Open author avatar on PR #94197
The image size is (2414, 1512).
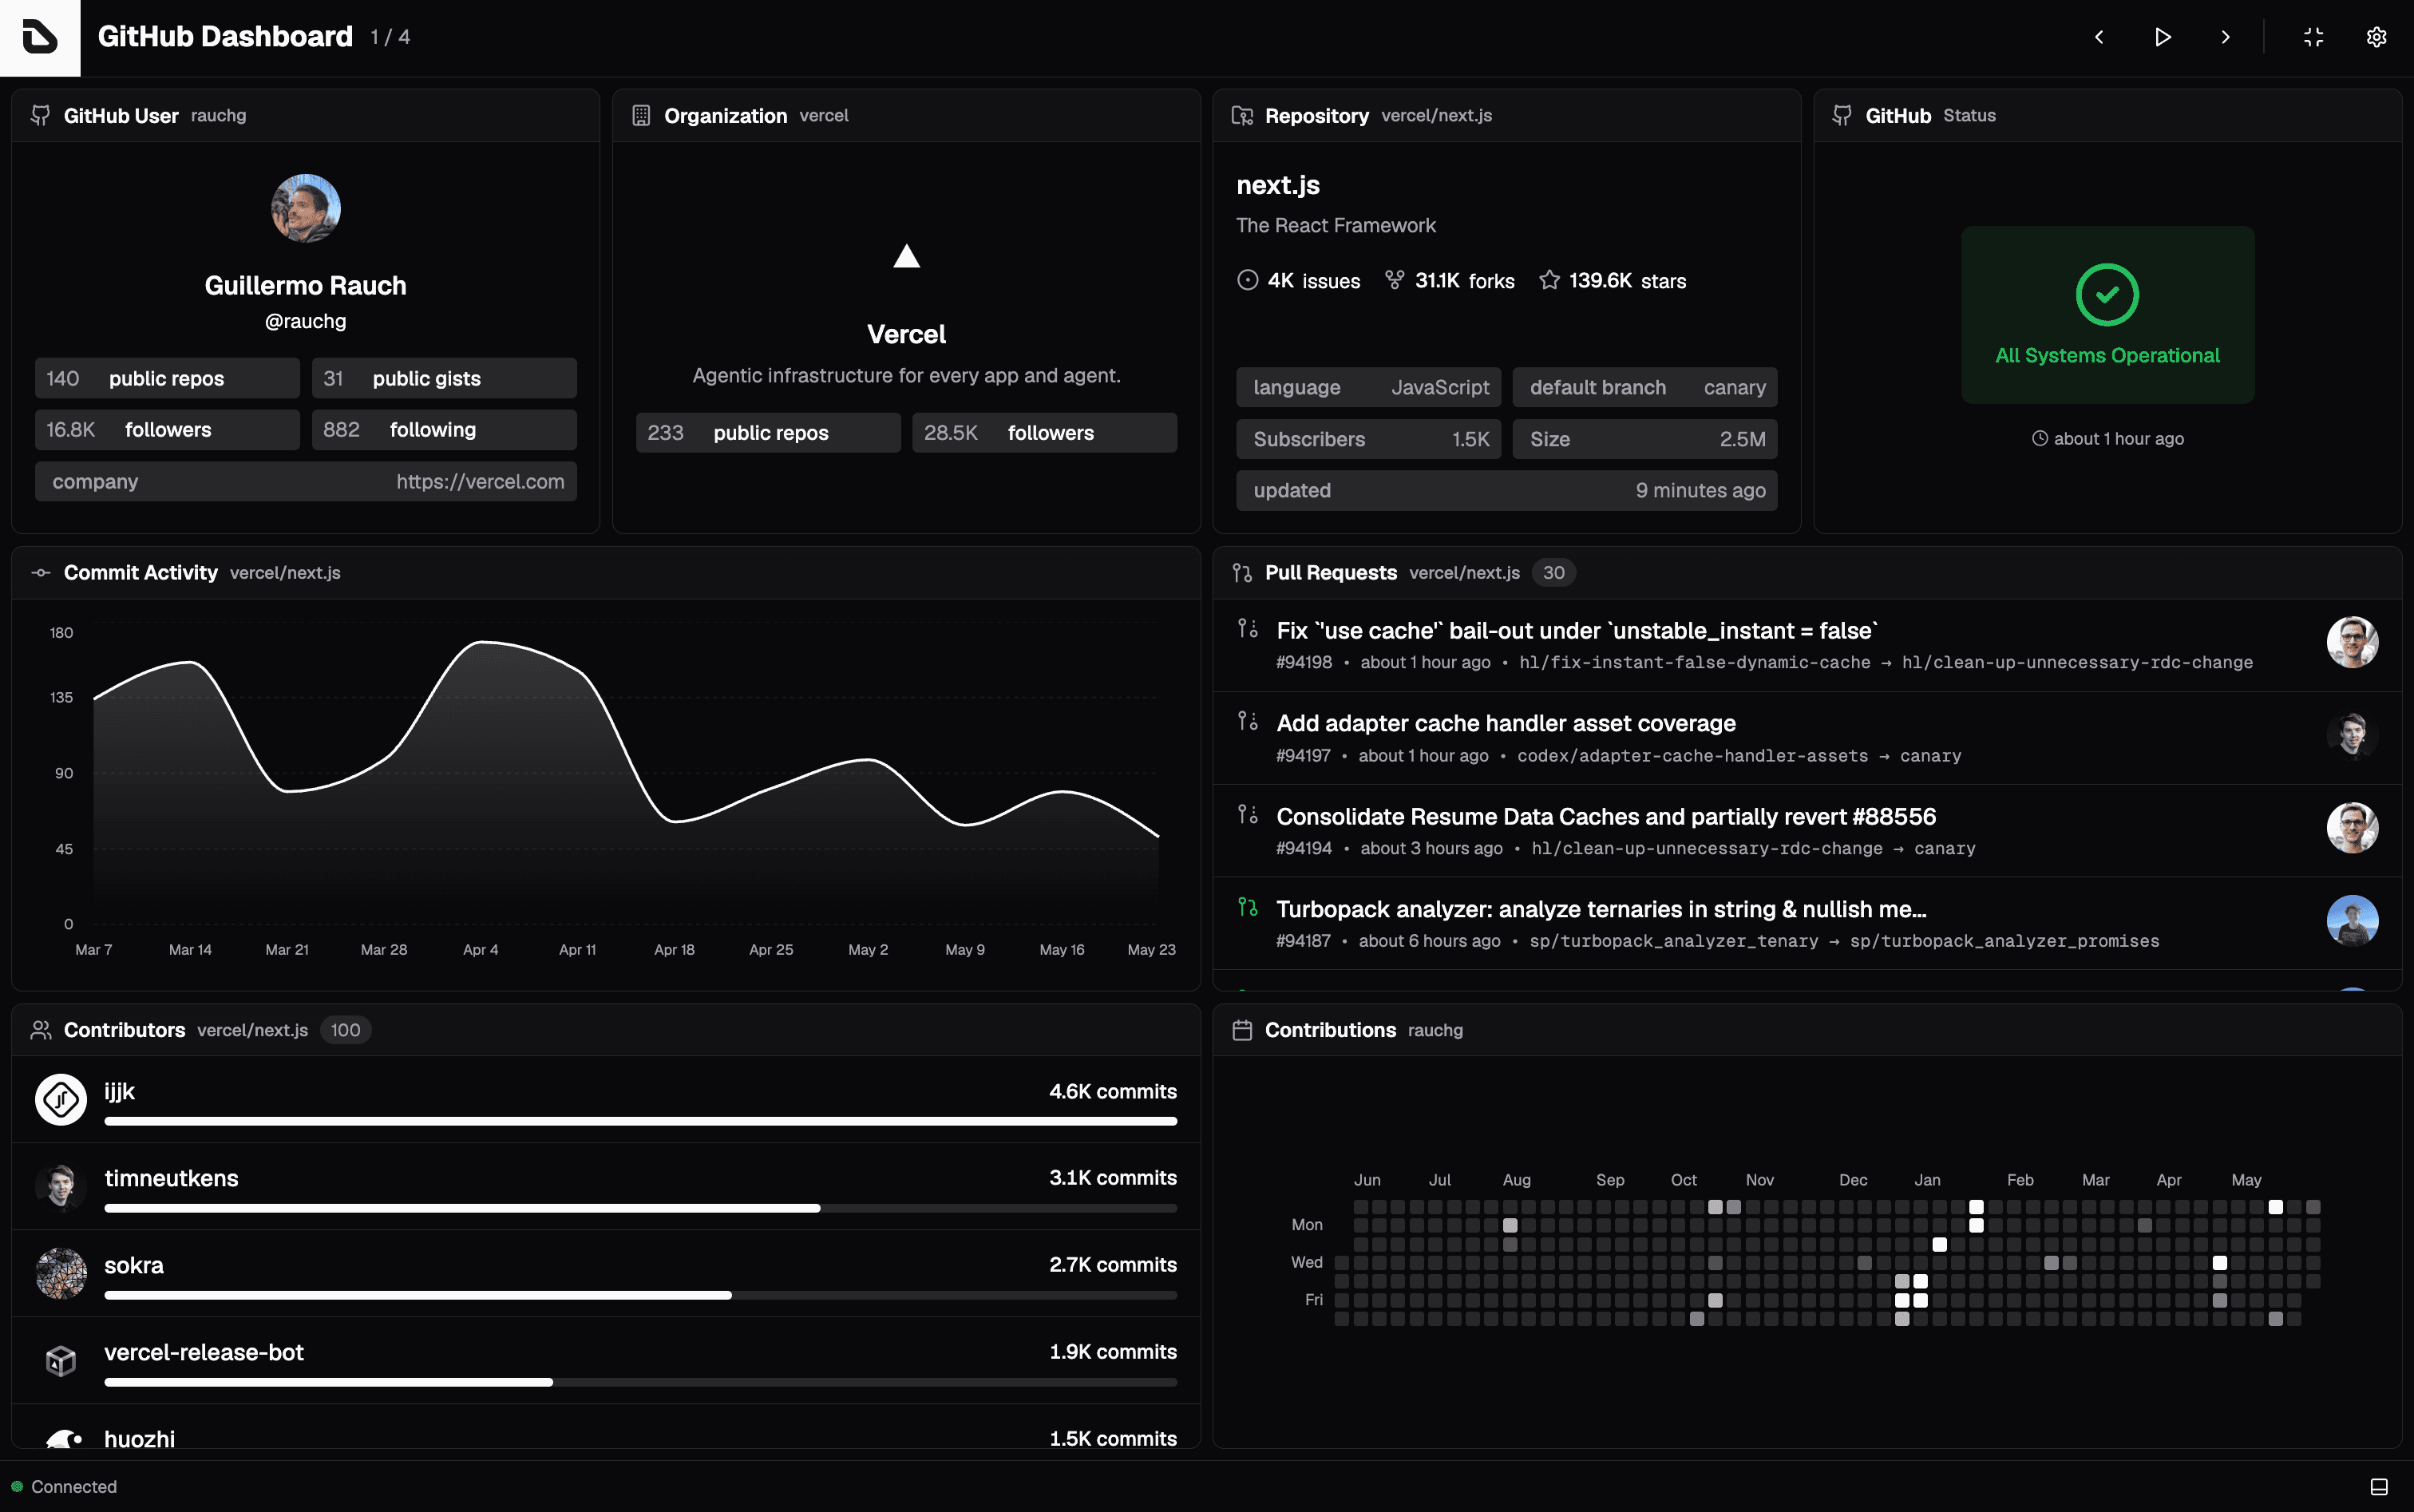click(x=2352, y=735)
